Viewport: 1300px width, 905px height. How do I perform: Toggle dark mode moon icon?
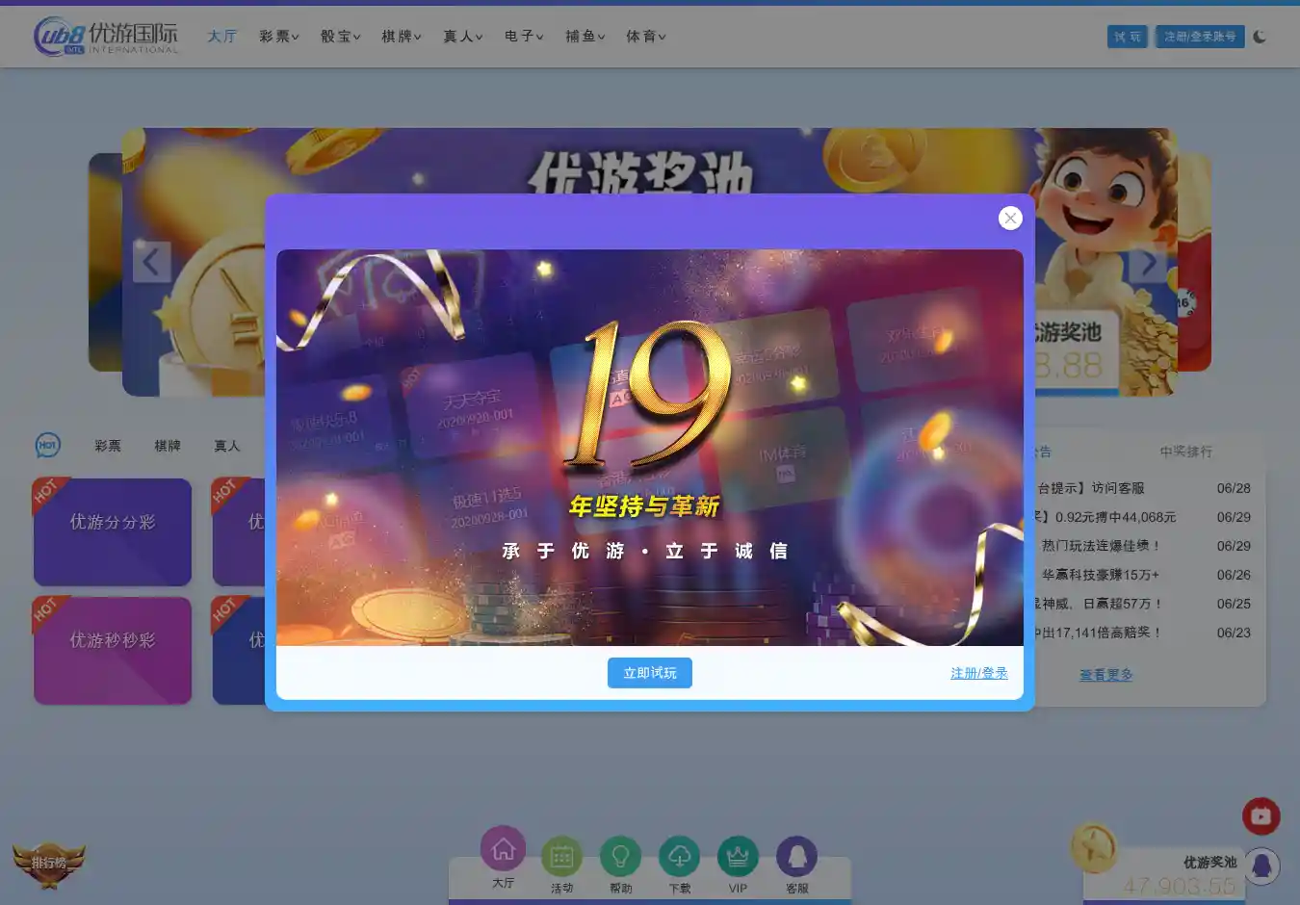coord(1260,37)
